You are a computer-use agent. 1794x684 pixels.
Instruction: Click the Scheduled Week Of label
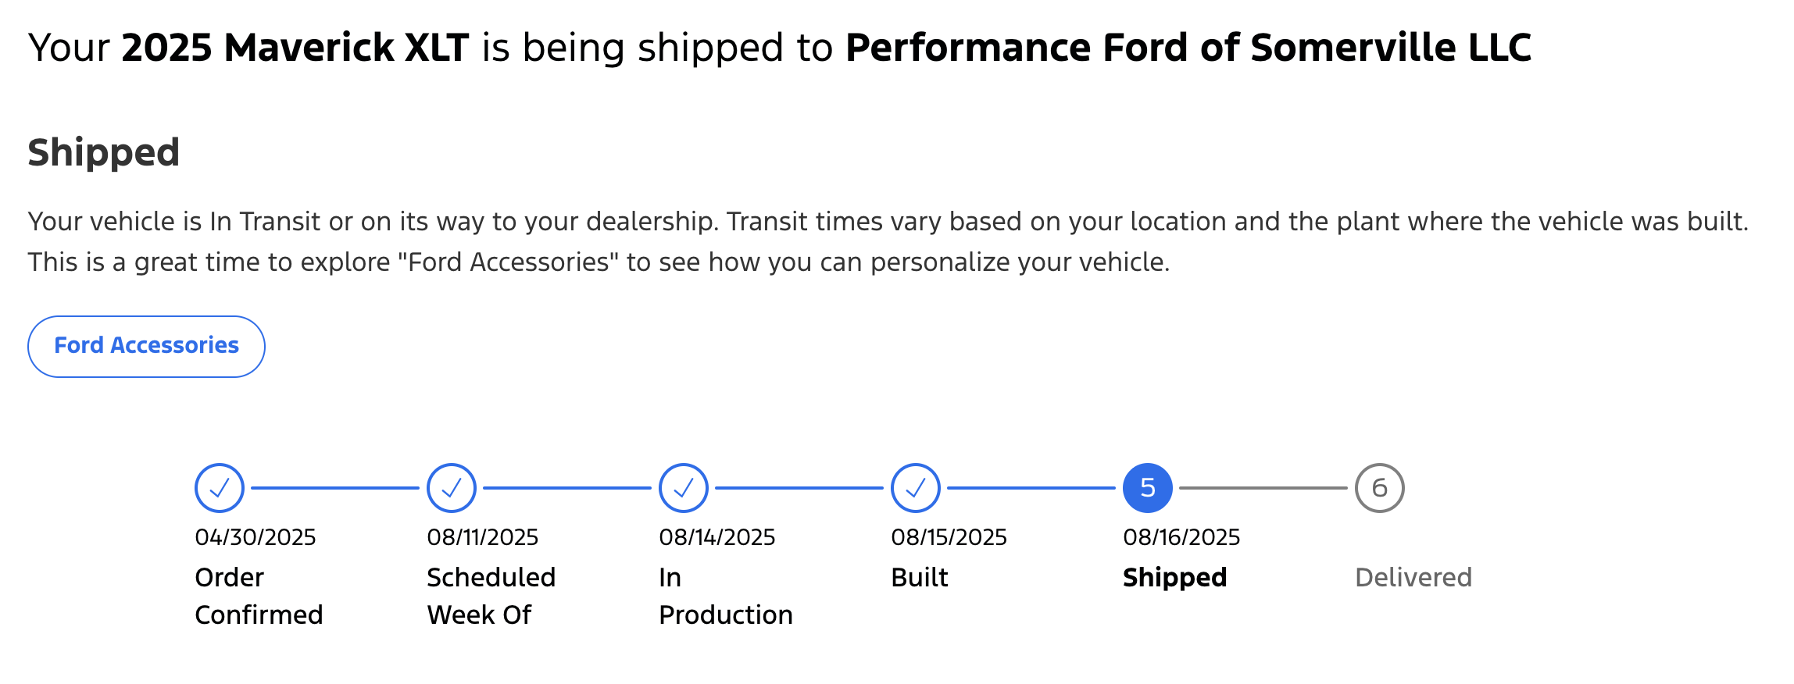(x=491, y=596)
